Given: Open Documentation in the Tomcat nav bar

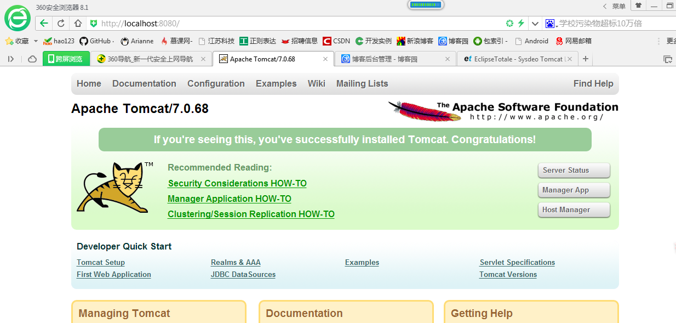Looking at the screenshot, I should coord(144,83).
